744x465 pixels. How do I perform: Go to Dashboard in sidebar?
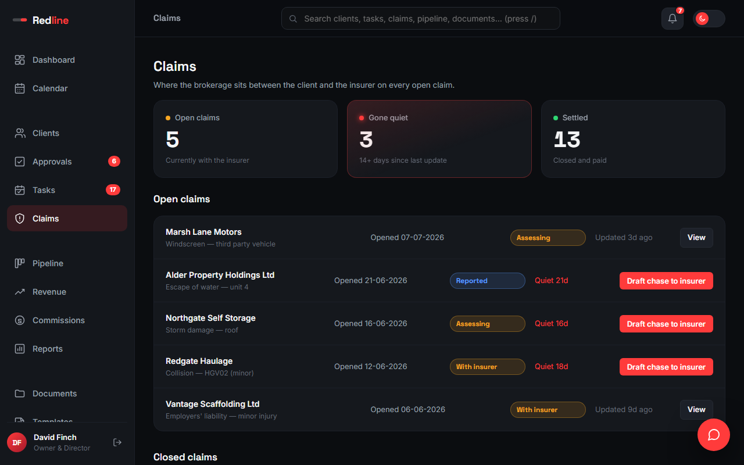(x=67, y=60)
